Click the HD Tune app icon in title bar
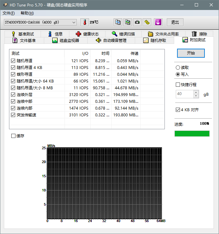 point(5,5)
